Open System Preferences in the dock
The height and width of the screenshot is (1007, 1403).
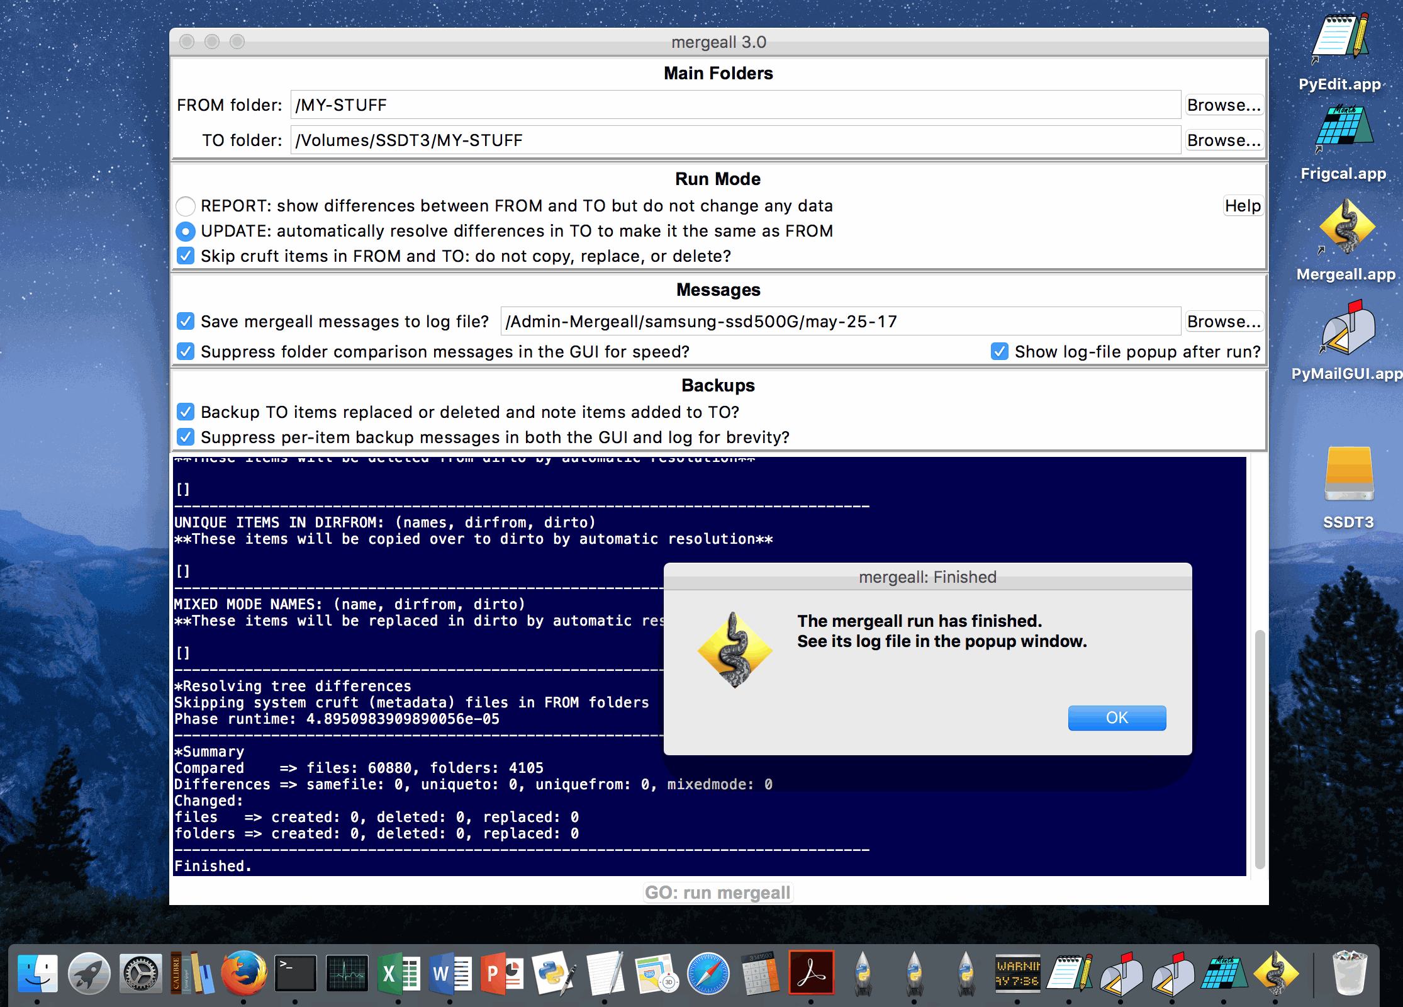[141, 974]
